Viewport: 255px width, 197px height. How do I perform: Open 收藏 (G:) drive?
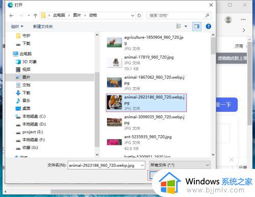[27, 147]
